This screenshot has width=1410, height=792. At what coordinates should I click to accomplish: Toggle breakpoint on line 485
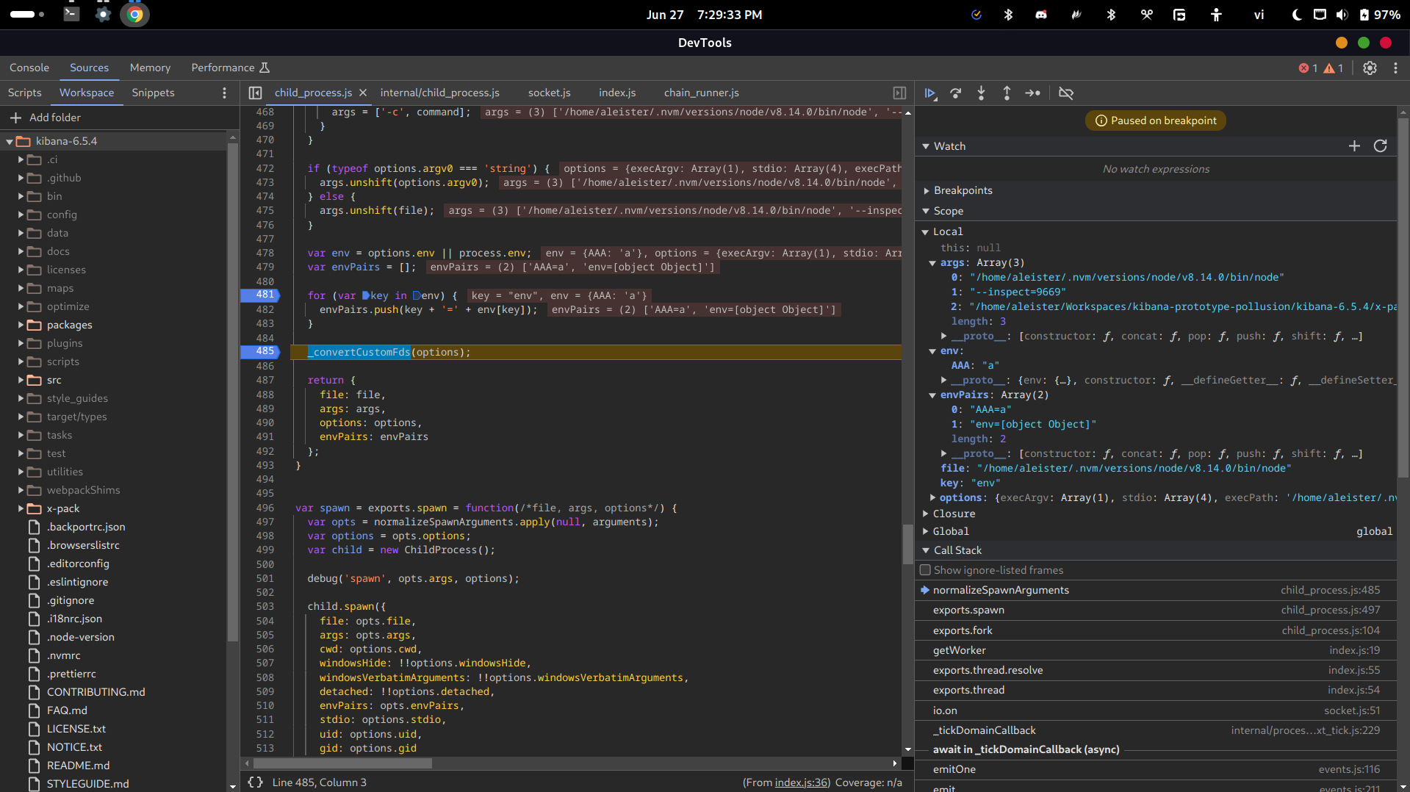265,351
